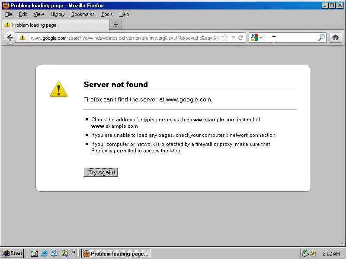Click the hint about firewall or proxy

(x=180, y=147)
